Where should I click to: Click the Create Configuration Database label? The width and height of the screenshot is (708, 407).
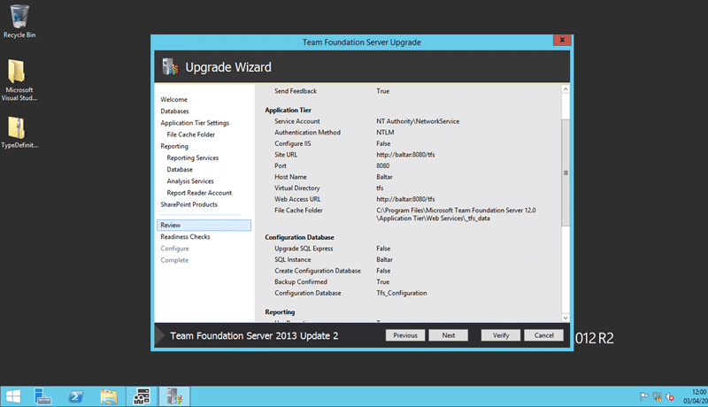(318, 271)
